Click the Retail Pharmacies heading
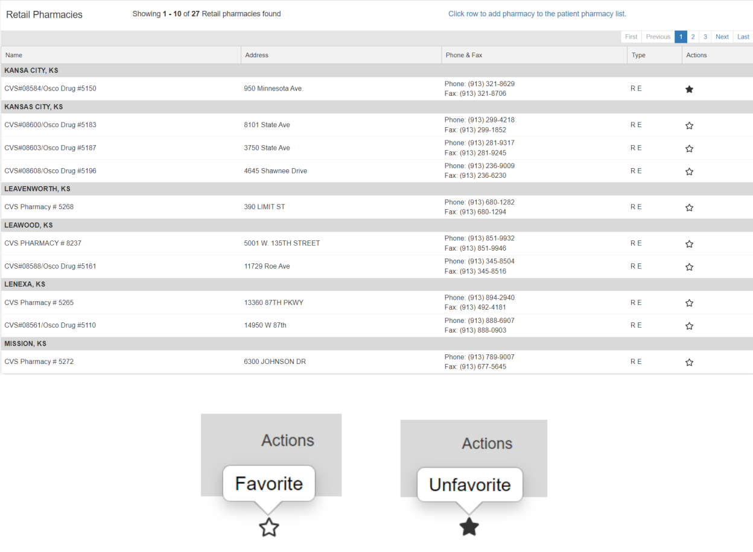 pos(44,14)
